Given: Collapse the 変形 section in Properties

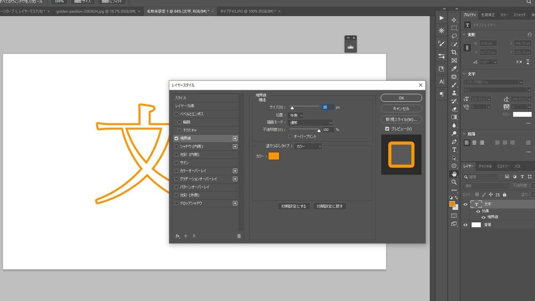Looking at the screenshot, I should tap(464, 34).
